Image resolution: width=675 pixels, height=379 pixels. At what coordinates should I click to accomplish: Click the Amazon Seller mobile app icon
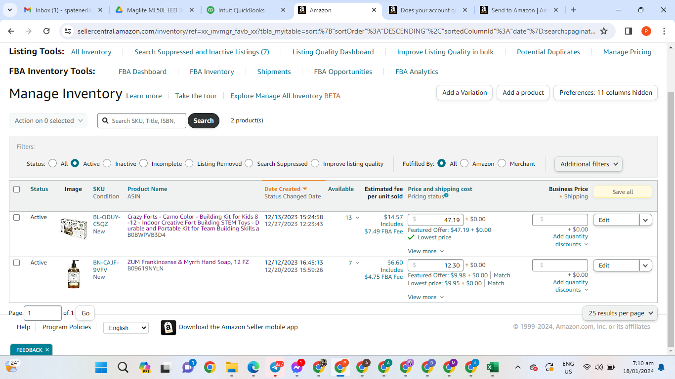[169, 328]
